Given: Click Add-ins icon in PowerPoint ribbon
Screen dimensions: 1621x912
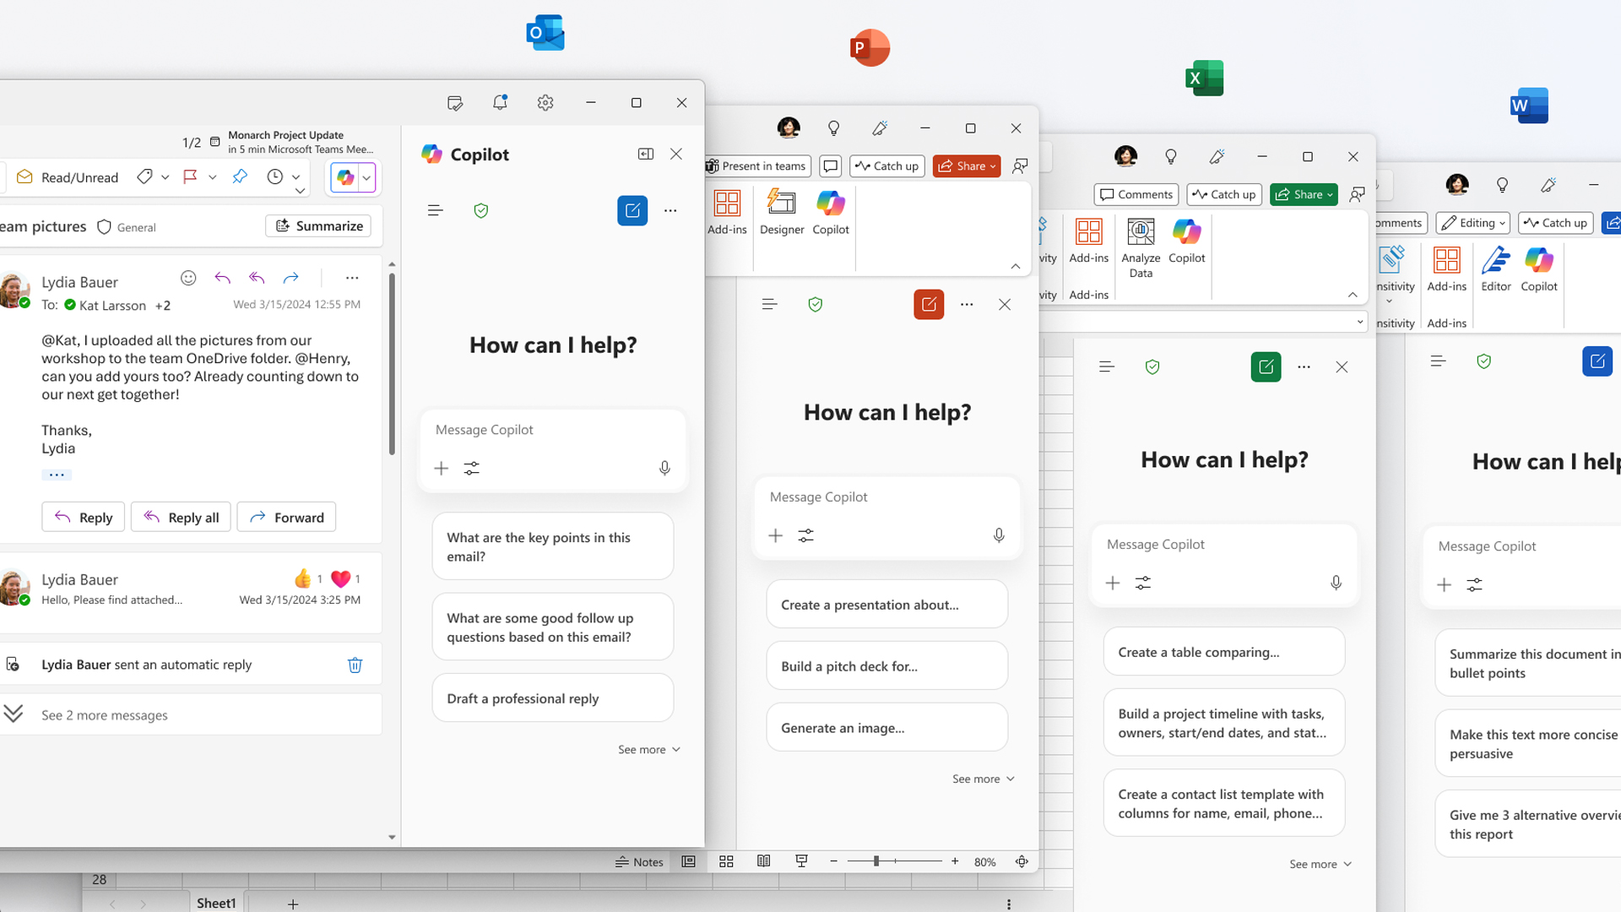Looking at the screenshot, I should tap(727, 212).
